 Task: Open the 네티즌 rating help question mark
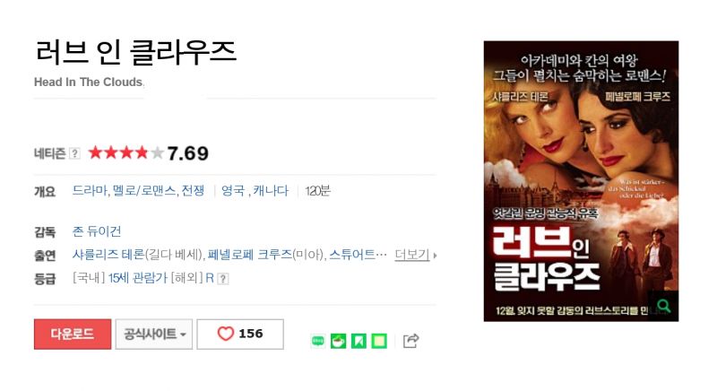[74, 153]
